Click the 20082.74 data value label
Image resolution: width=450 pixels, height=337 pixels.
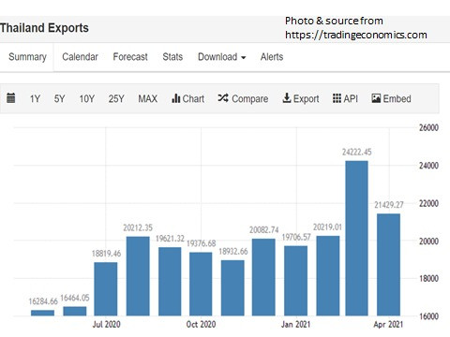pos(264,230)
